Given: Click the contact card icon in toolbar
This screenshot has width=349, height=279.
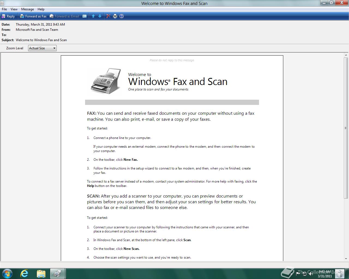Looking at the screenshot, I should (x=85, y=16).
